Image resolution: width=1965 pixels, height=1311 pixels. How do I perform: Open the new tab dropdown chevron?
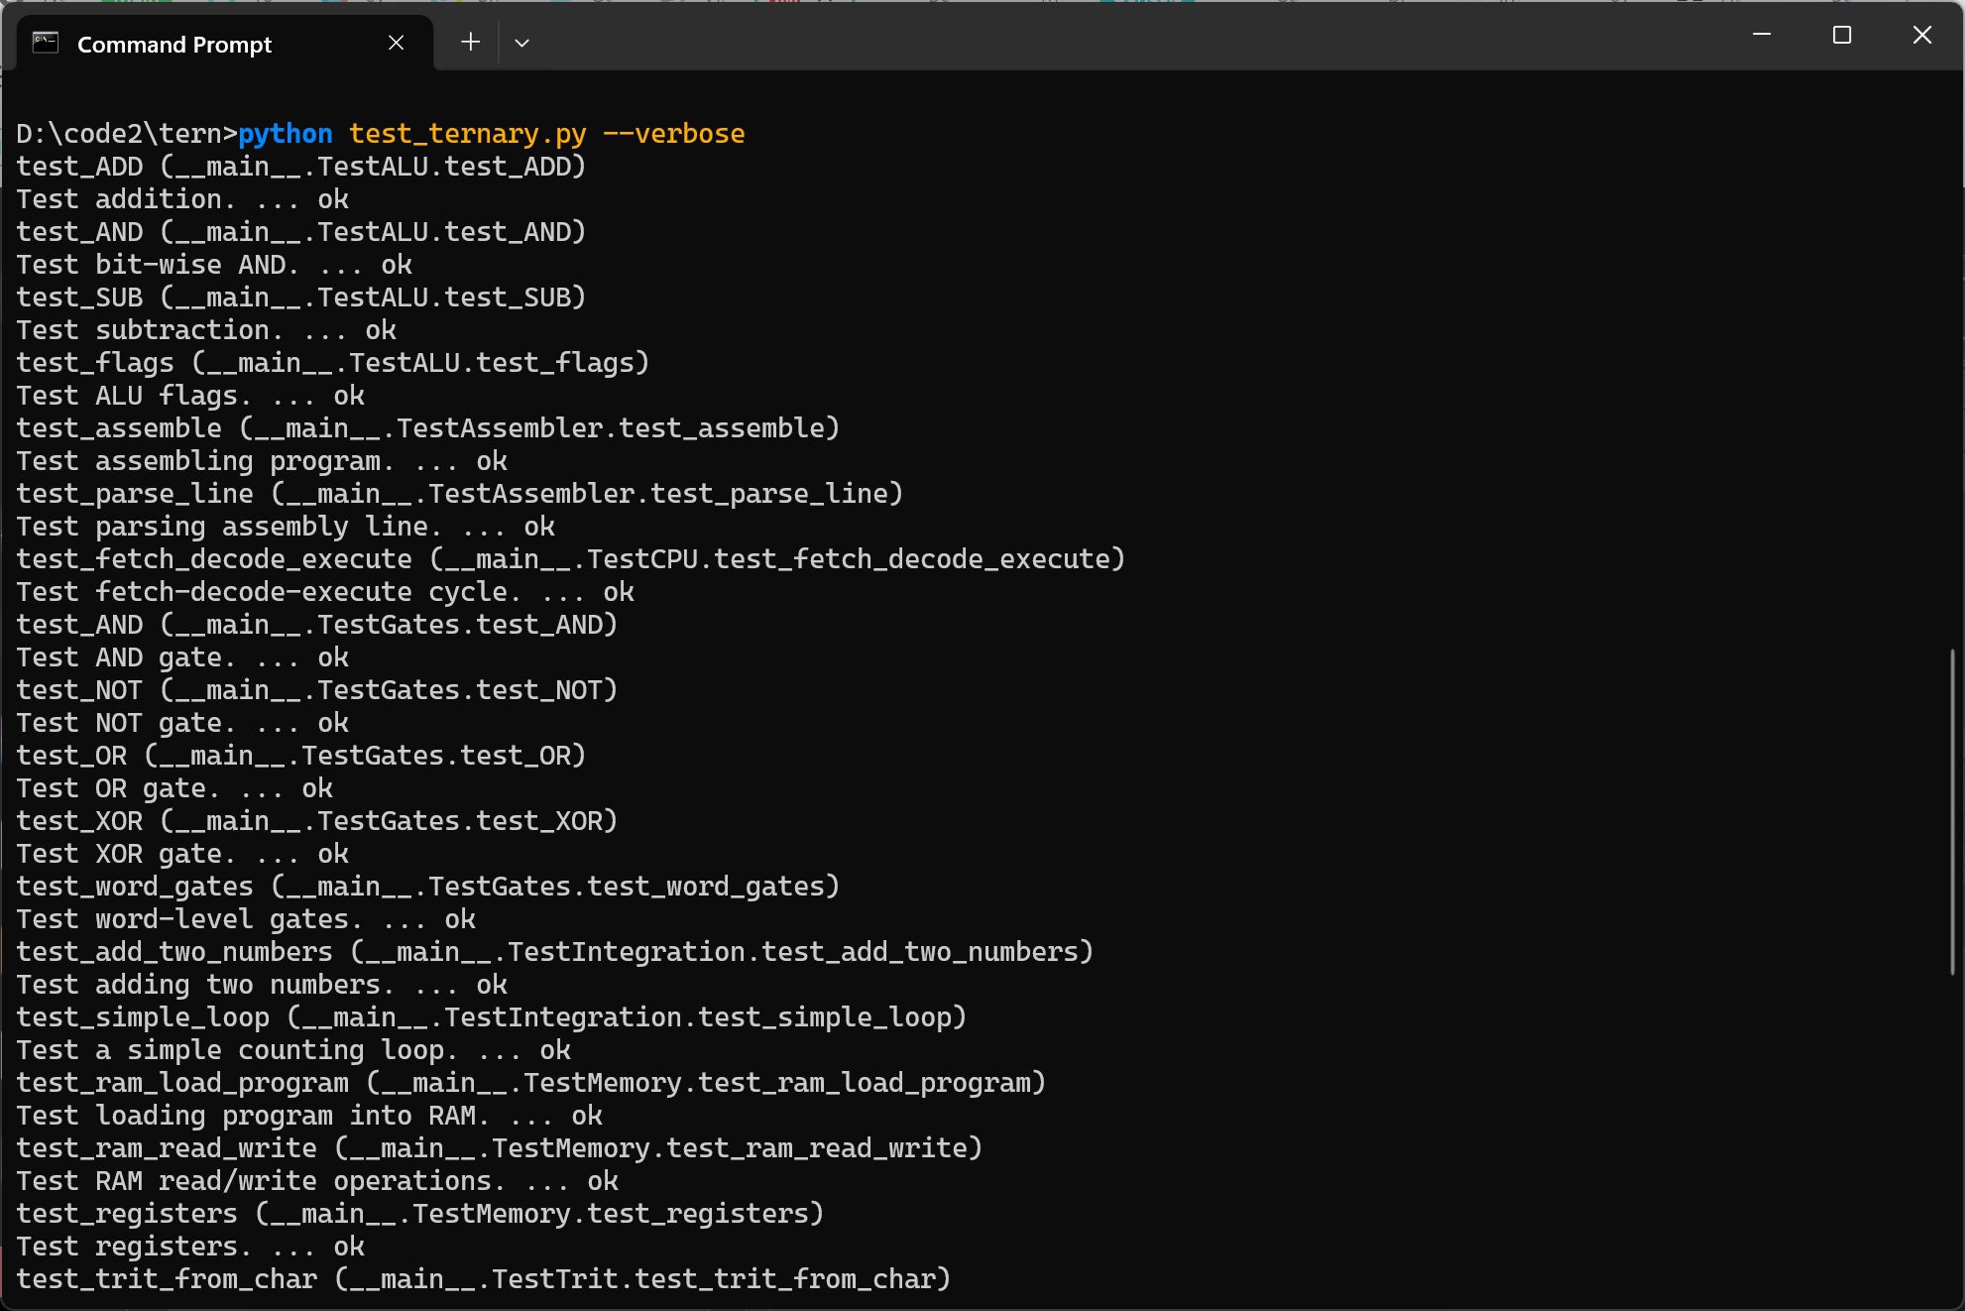coord(523,42)
